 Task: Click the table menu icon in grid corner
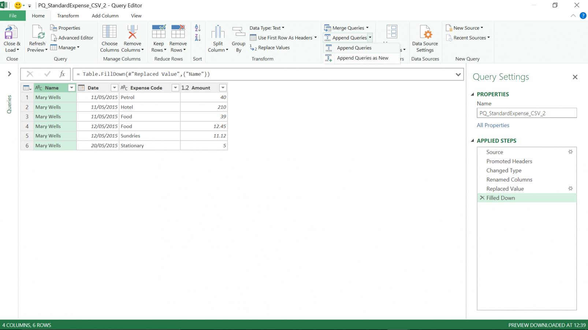[27, 88]
